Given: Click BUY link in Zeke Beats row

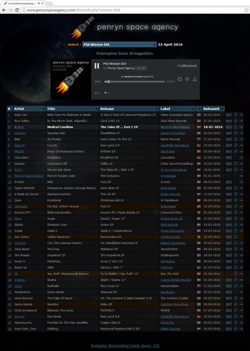Looking at the screenshot, I should [x=229, y=249].
